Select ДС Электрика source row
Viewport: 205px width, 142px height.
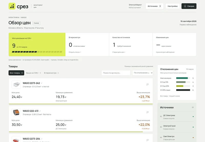click(177, 117)
